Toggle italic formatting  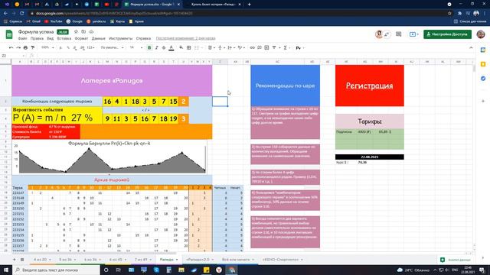(156, 47)
